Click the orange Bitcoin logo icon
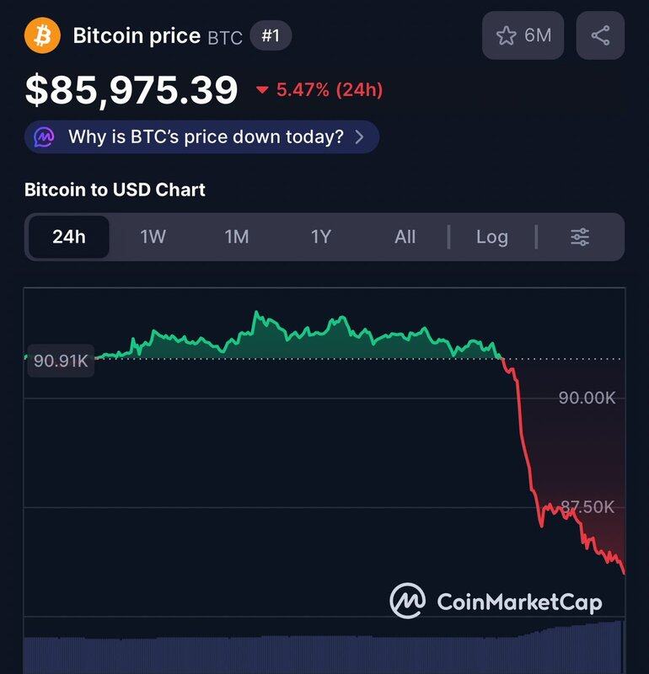The width and height of the screenshot is (649, 674). (x=42, y=35)
